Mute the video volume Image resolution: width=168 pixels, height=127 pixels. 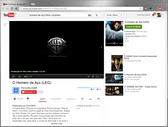(20, 76)
